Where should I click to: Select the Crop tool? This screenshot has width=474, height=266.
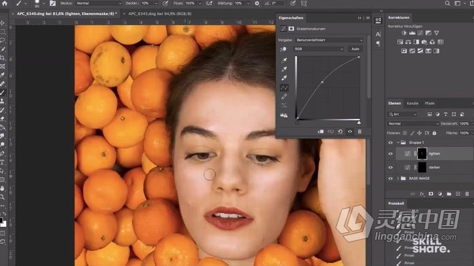(3, 57)
